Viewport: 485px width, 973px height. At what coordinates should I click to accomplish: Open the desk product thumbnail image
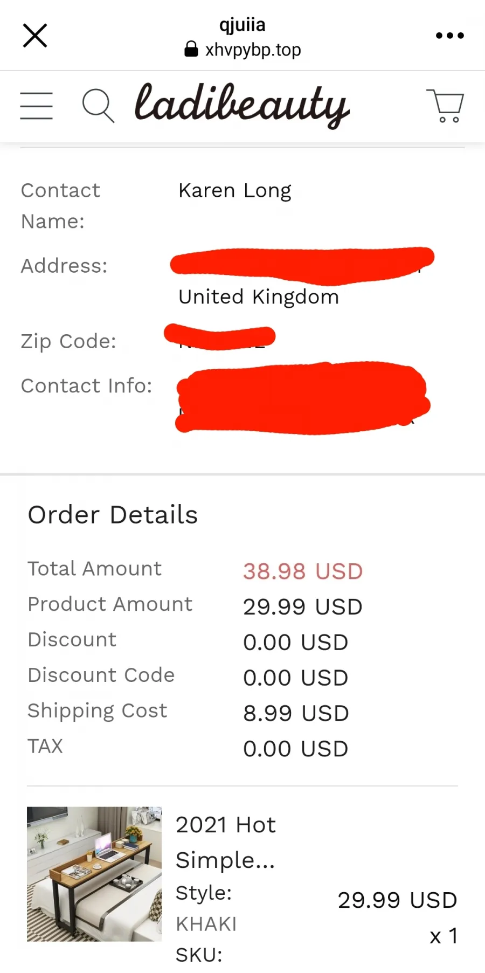click(94, 874)
